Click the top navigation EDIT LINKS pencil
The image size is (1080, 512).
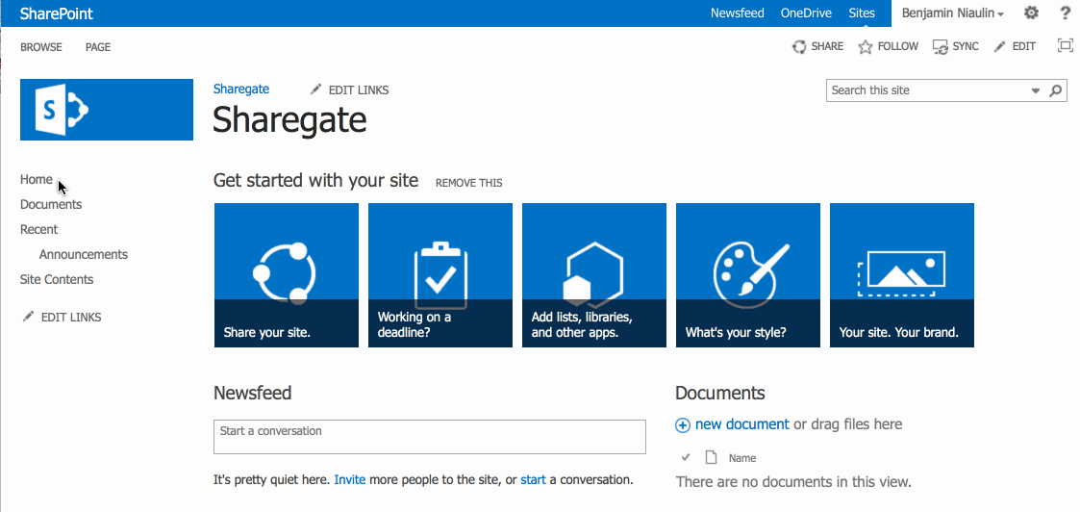[x=316, y=90]
